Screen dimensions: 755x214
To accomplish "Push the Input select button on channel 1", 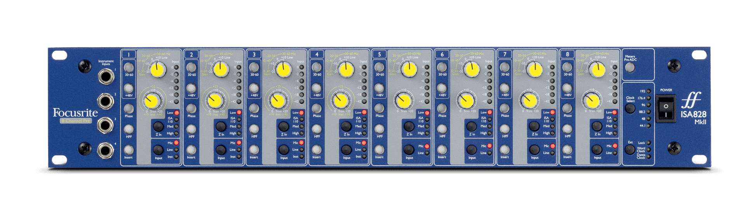I will 158,150.
